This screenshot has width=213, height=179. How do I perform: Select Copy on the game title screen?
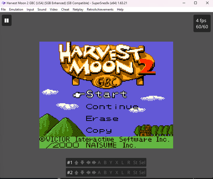point(99,130)
